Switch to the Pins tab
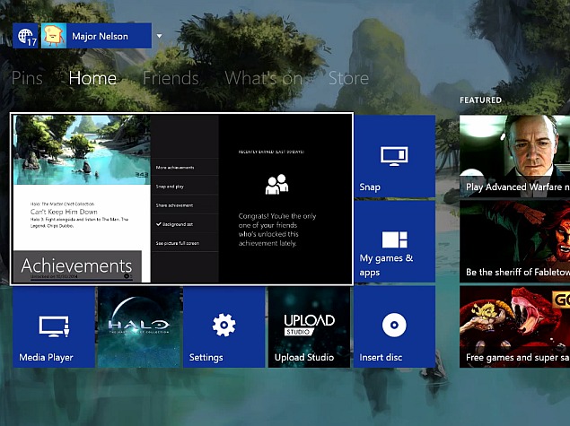The height and width of the screenshot is (426, 570). tap(27, 78)
